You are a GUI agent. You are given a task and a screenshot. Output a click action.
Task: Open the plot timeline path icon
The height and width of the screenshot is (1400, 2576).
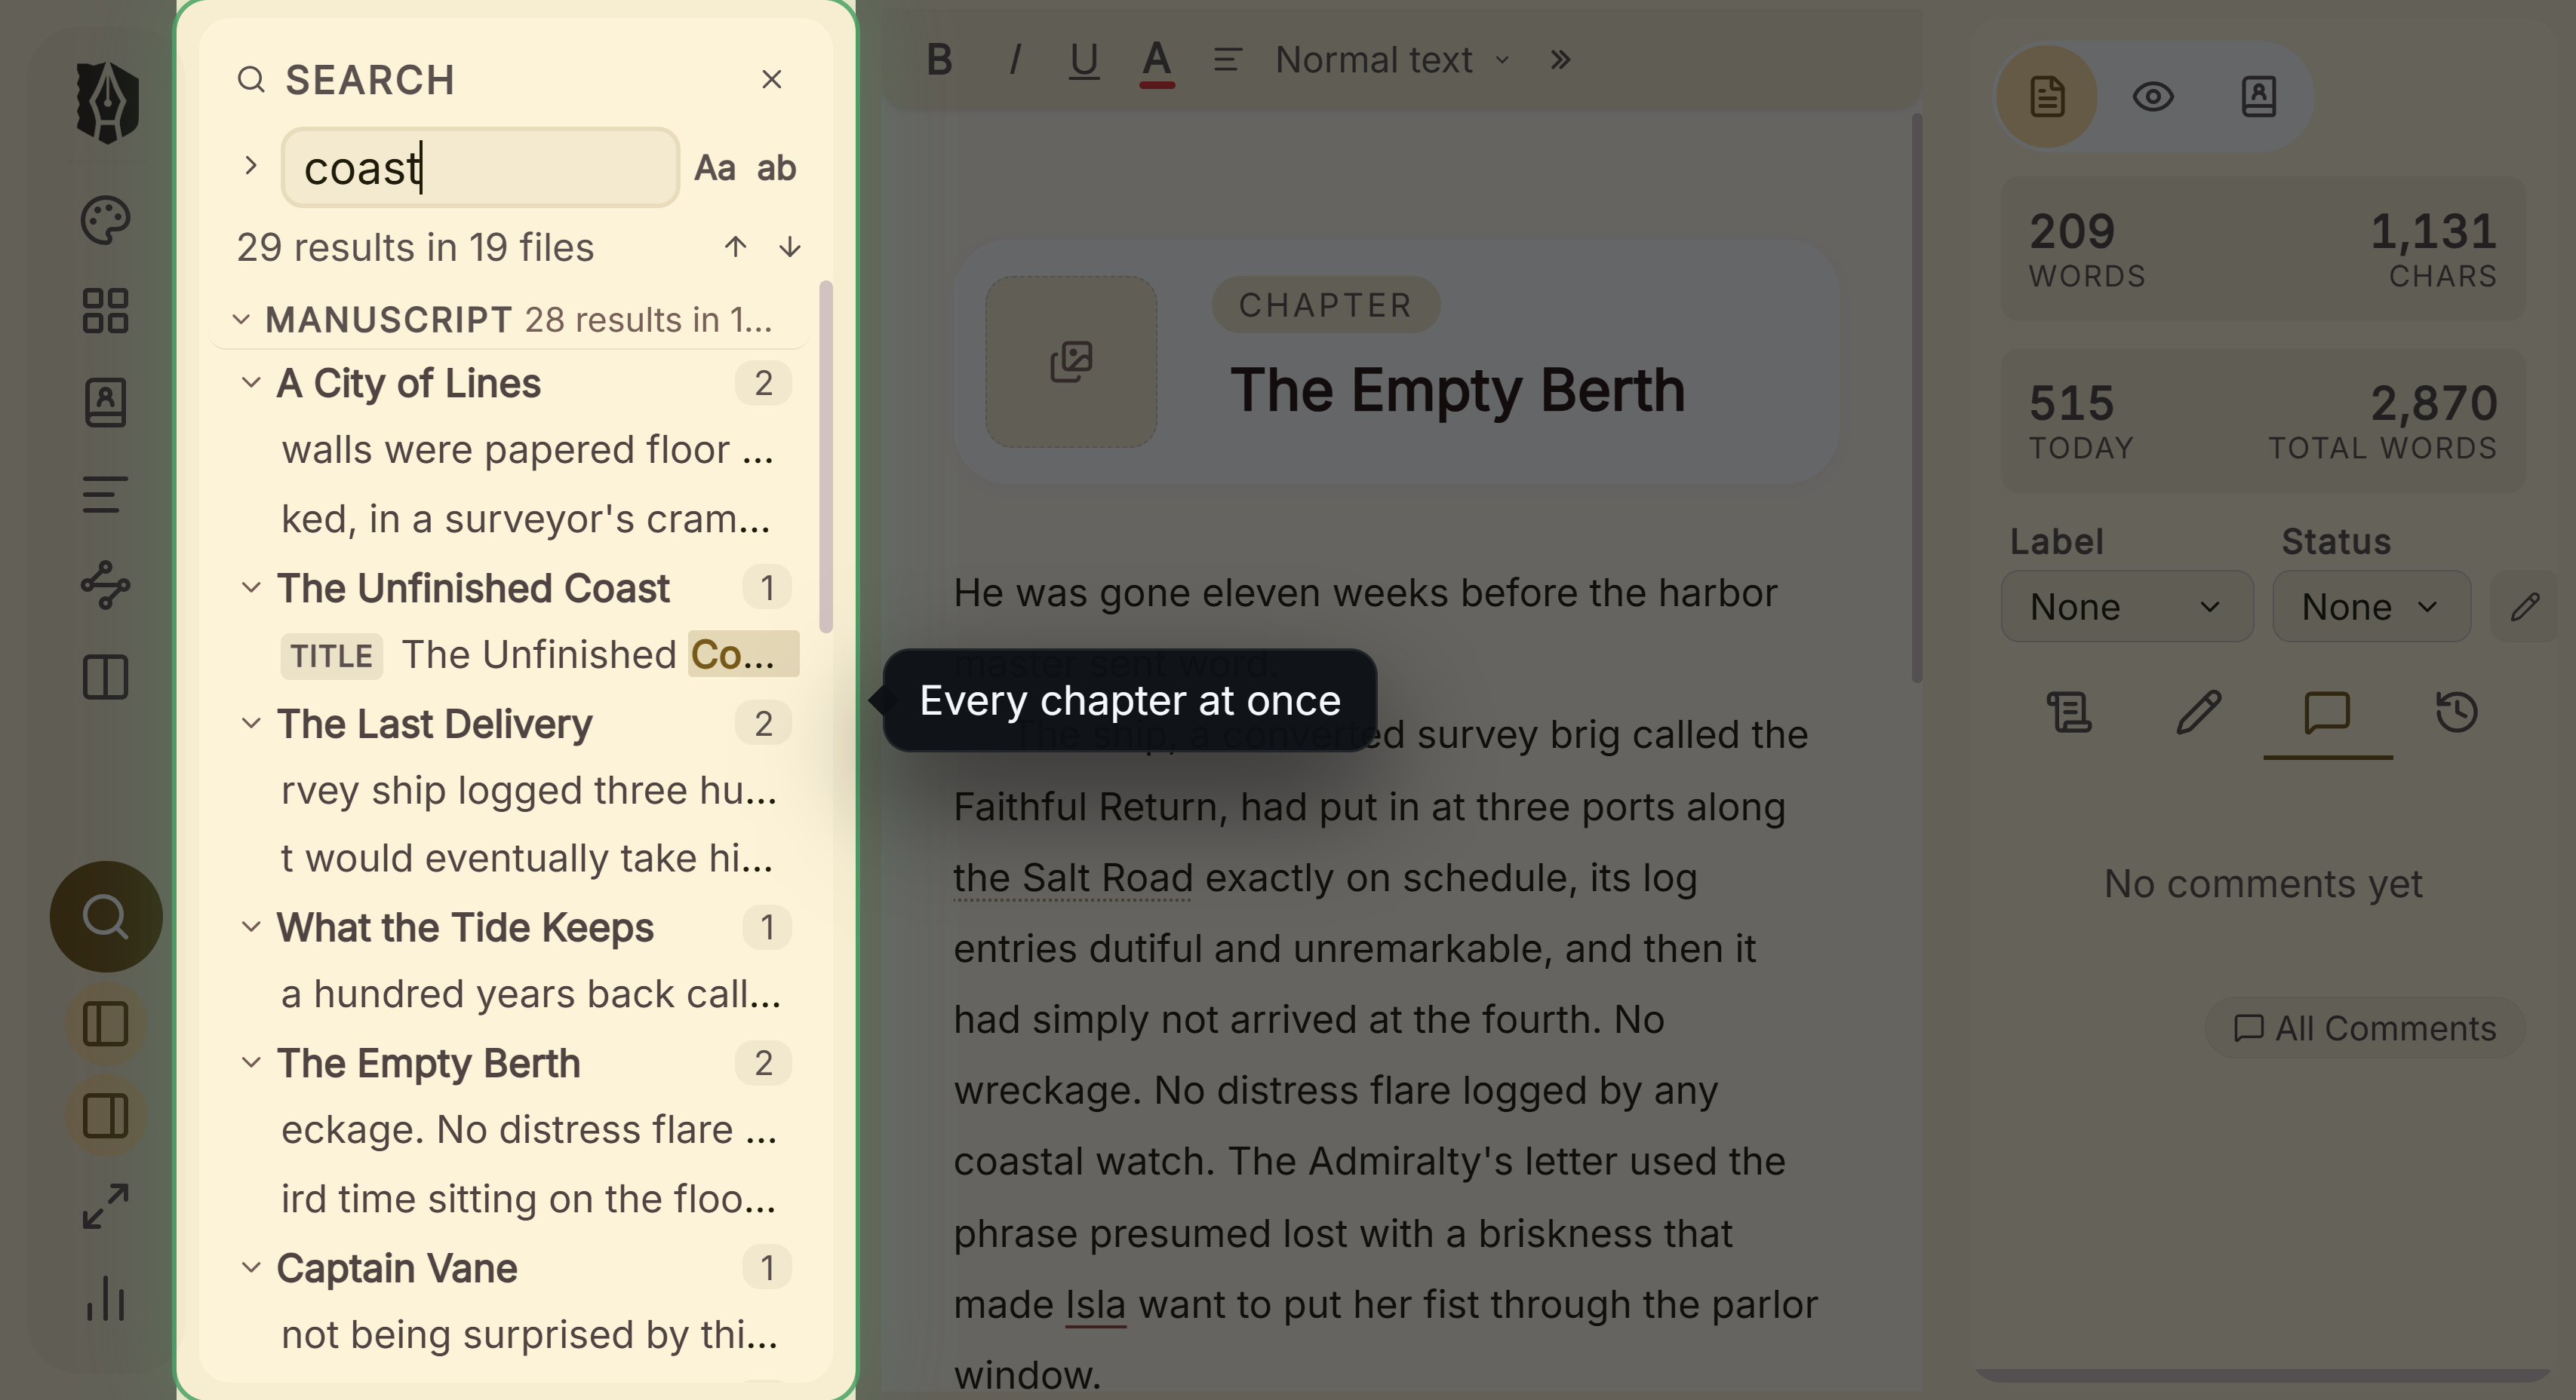105,586
